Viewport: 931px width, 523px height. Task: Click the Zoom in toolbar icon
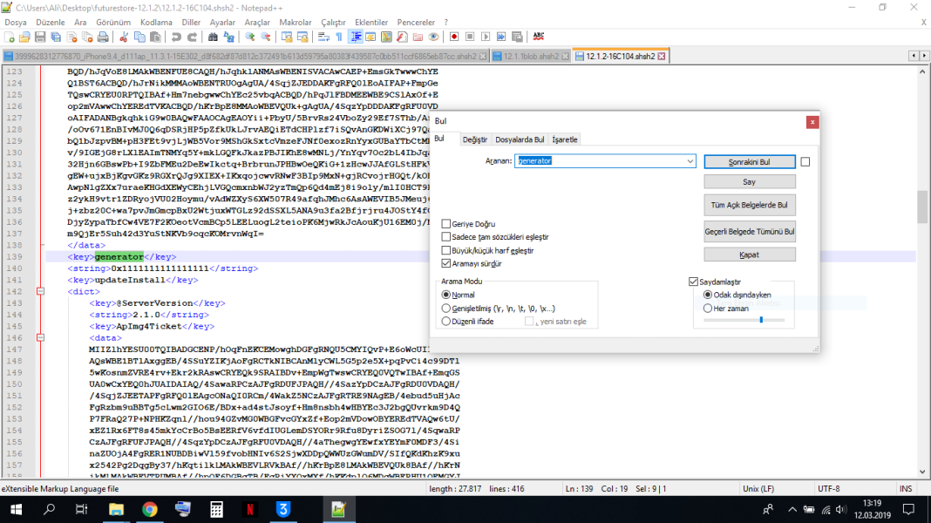249,37
